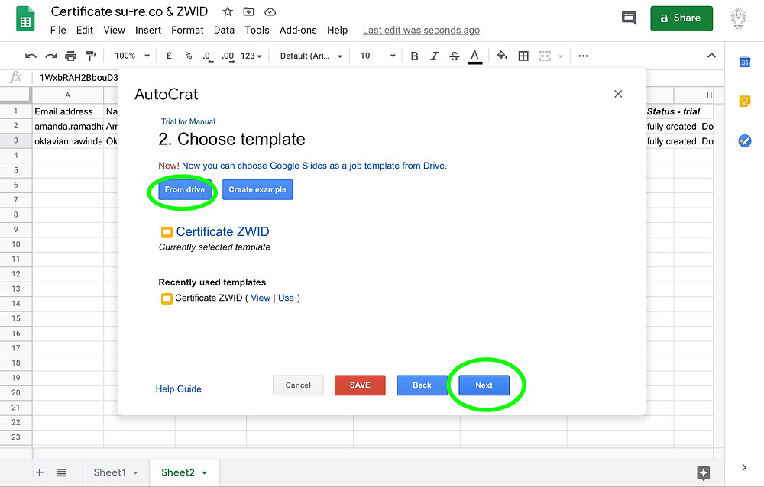Move document to folder icon
Image resolution: width=764 pixels, height=487 pixels.
point(248,11)
